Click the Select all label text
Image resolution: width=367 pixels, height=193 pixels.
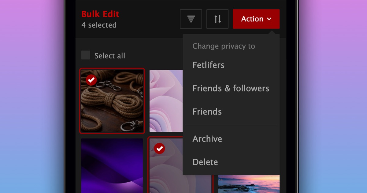click(110, 56)
